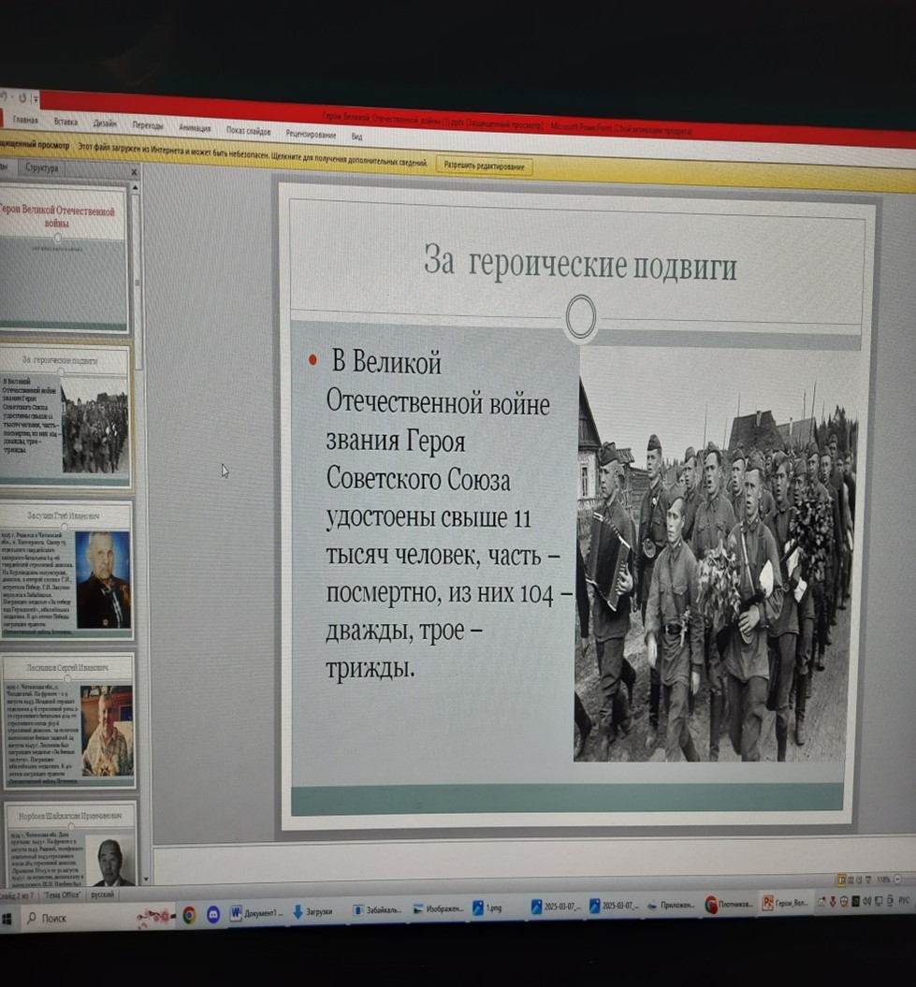916x987 pixels.
Task: Open the Показ слайдов tab
Action: coord(249,131)
